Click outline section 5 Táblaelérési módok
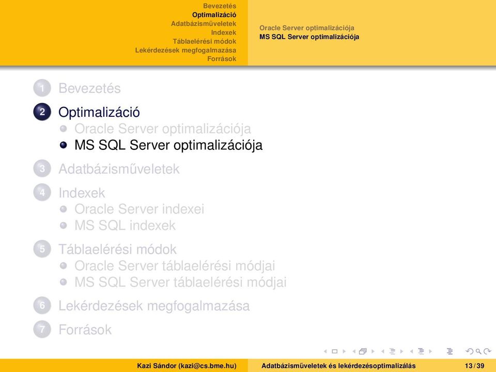Image resolution: width=496 pixels, height=372 pixels. [x=117, y=249]
